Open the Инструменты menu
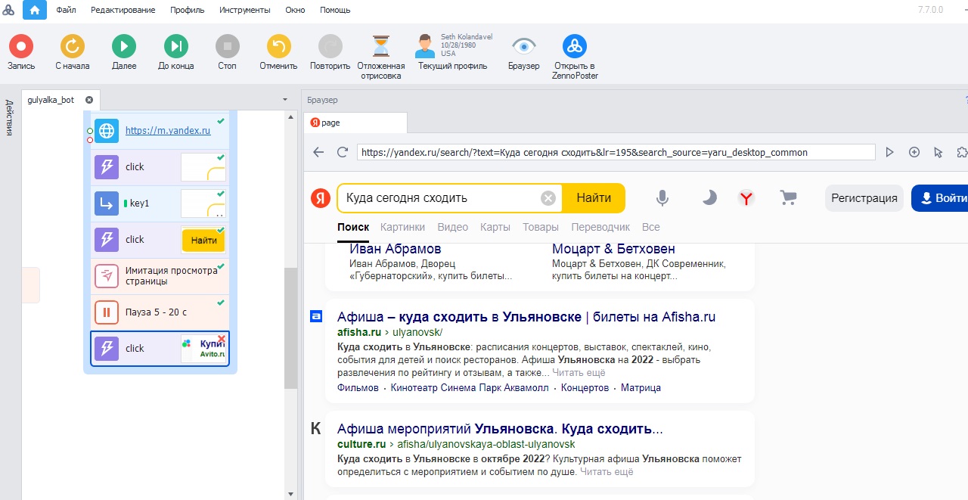 245,10
